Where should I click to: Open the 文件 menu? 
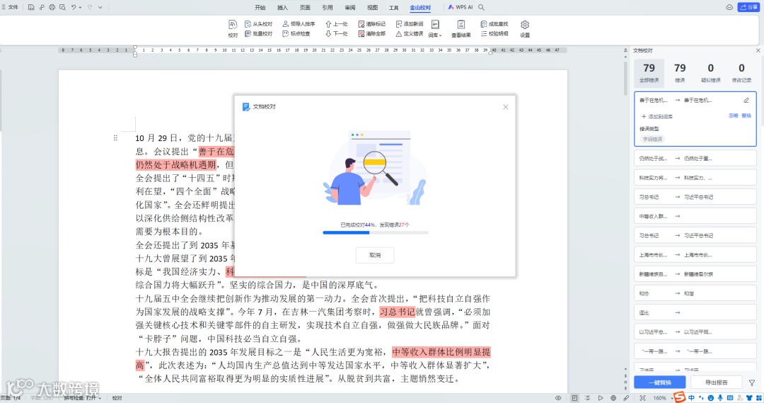tap(10, 7)
